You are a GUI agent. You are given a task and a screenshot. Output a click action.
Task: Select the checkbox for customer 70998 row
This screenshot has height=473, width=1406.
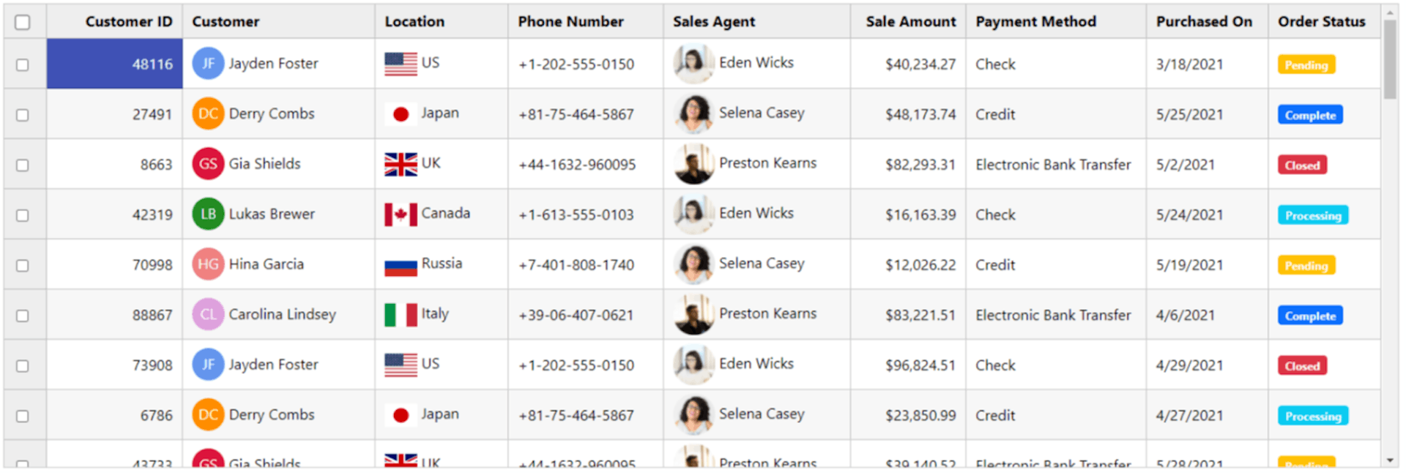[23, 265]
